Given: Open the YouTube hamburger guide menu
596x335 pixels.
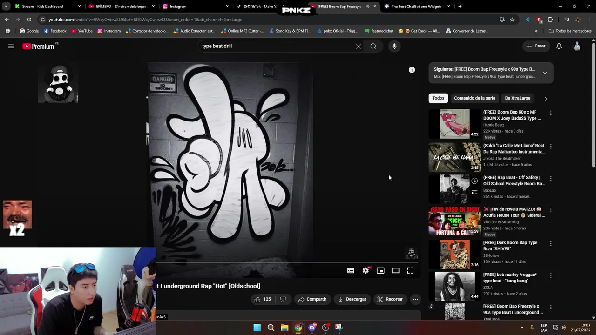Looking at the screenshot, I should pos(11,46).
